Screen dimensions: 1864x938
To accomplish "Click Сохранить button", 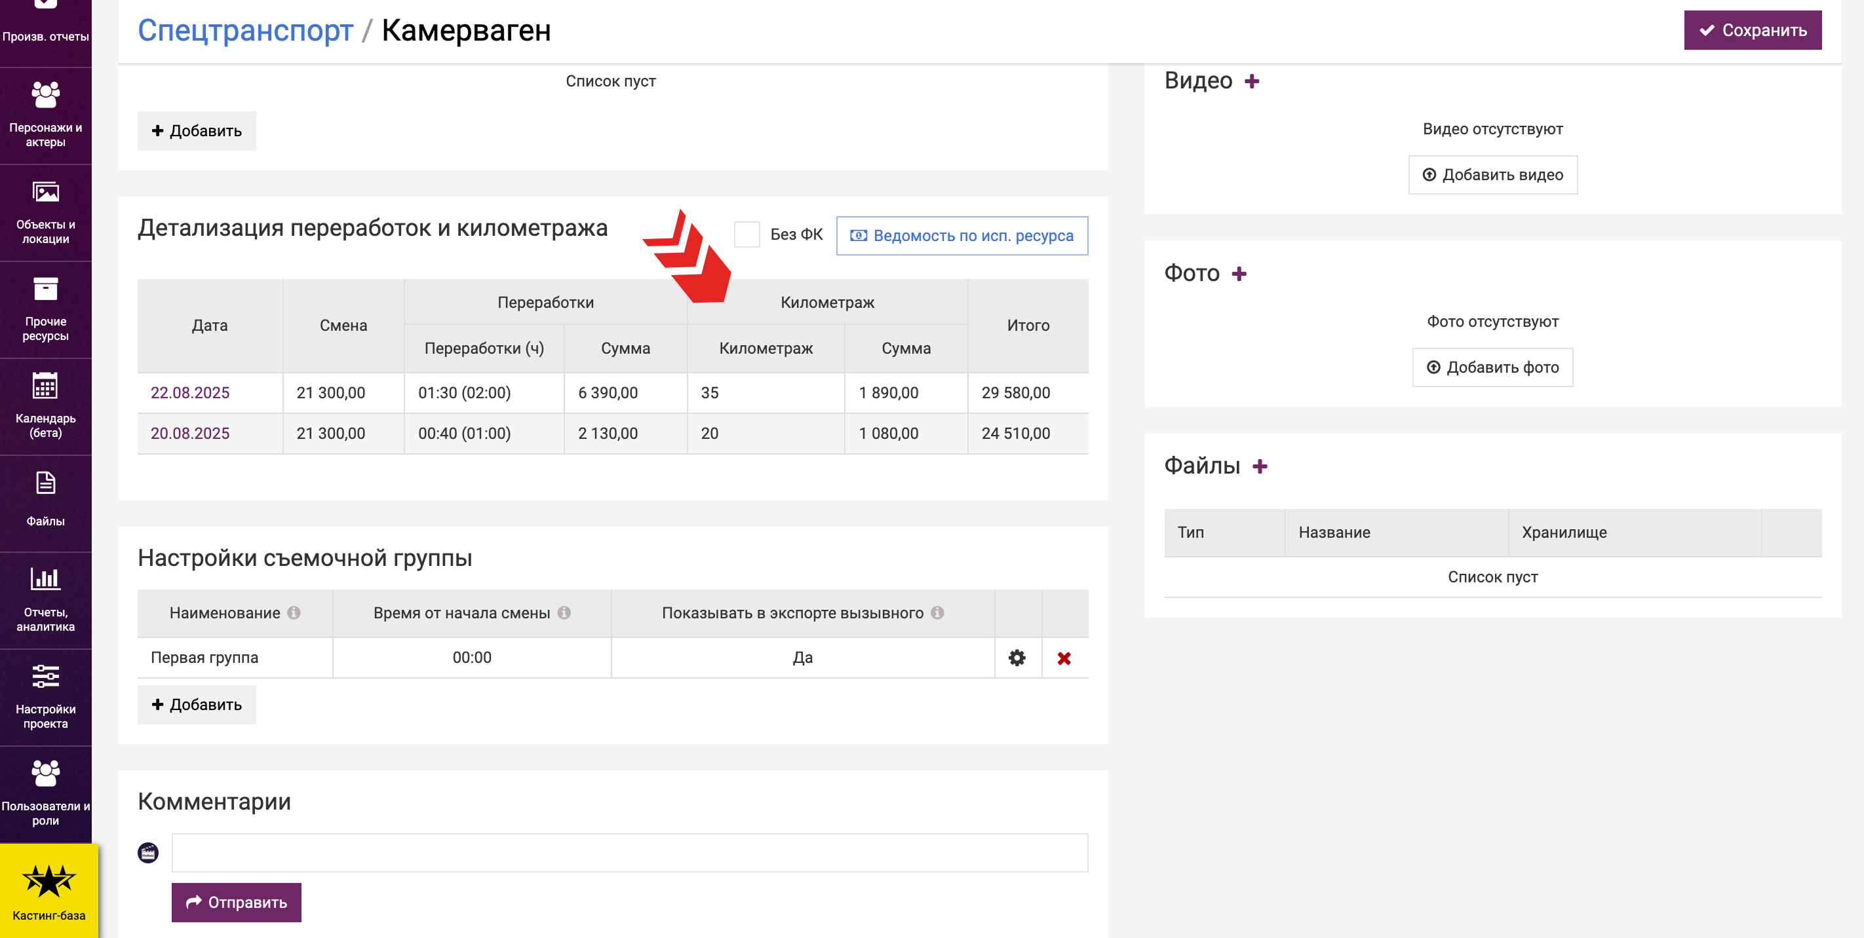I will [1752, 30].
